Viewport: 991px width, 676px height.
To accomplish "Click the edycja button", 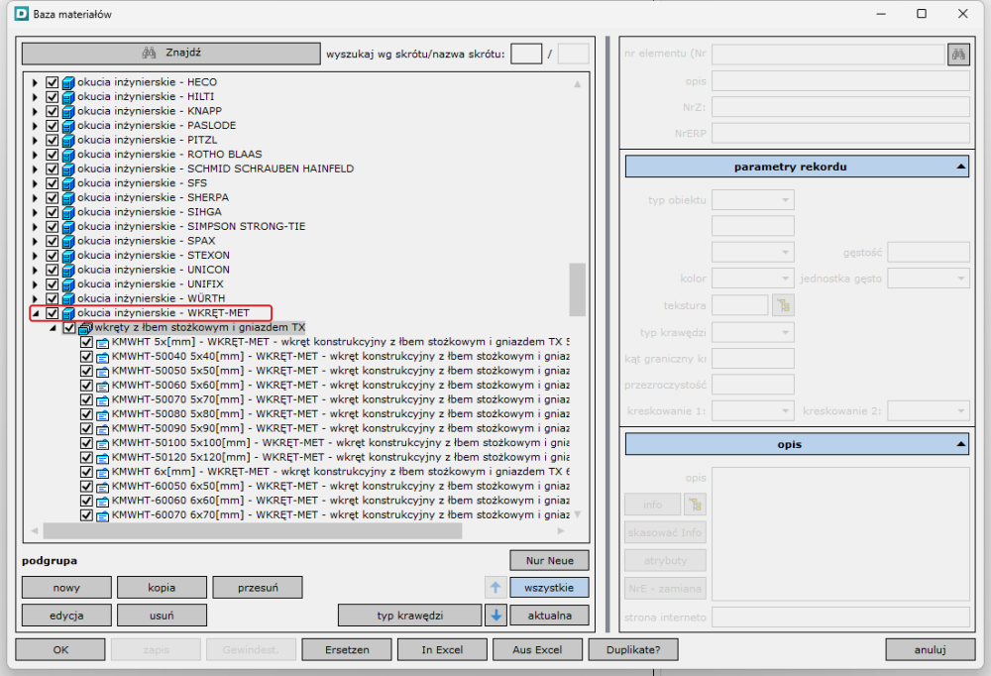I will coord(66,616).
